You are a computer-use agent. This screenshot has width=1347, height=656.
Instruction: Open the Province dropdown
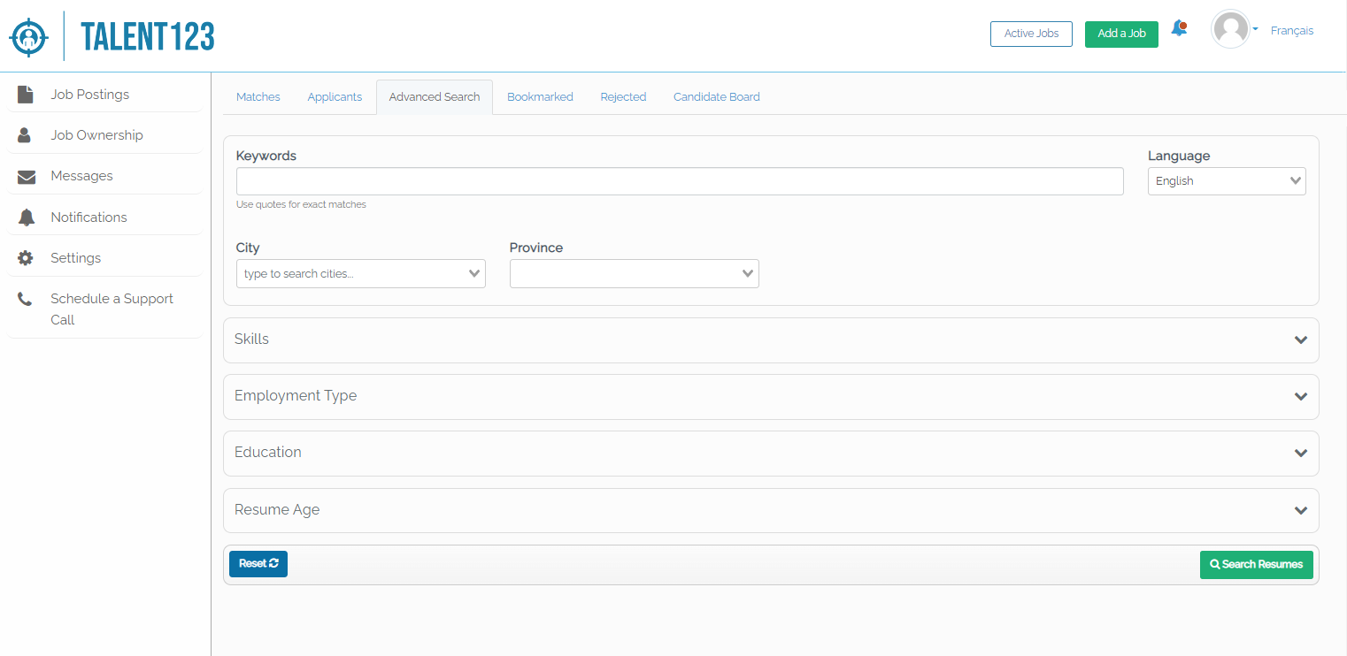[634, 273]
